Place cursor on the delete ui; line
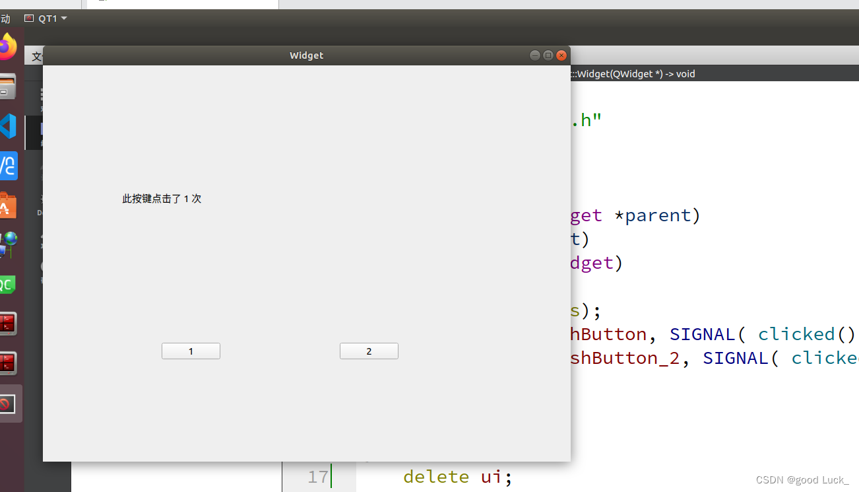Screen dimensions: 859x492 coord(457,476)
